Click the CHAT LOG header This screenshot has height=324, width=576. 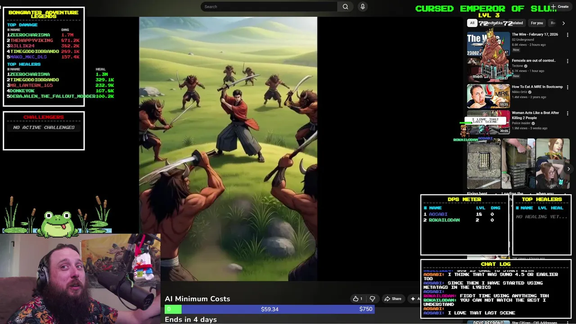[x=495, y=264]
